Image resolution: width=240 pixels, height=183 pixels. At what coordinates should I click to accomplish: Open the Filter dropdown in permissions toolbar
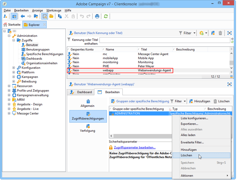pyautogui.click(x=178, y=101)
